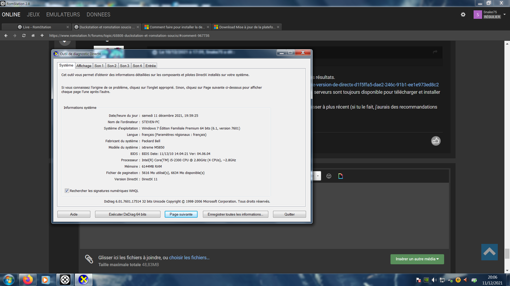Viewport: 510px width, 286px height.
Task: Open the ONLINE menu in RomStation
Action: (11, 15)
